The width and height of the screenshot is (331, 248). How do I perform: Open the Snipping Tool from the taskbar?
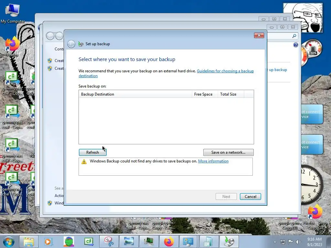tap(109, 242)
